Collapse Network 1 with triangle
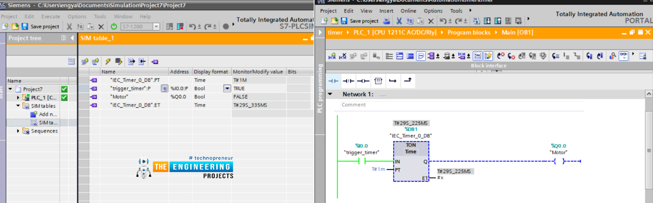This screenshot has width=653, height=203. 330,94
